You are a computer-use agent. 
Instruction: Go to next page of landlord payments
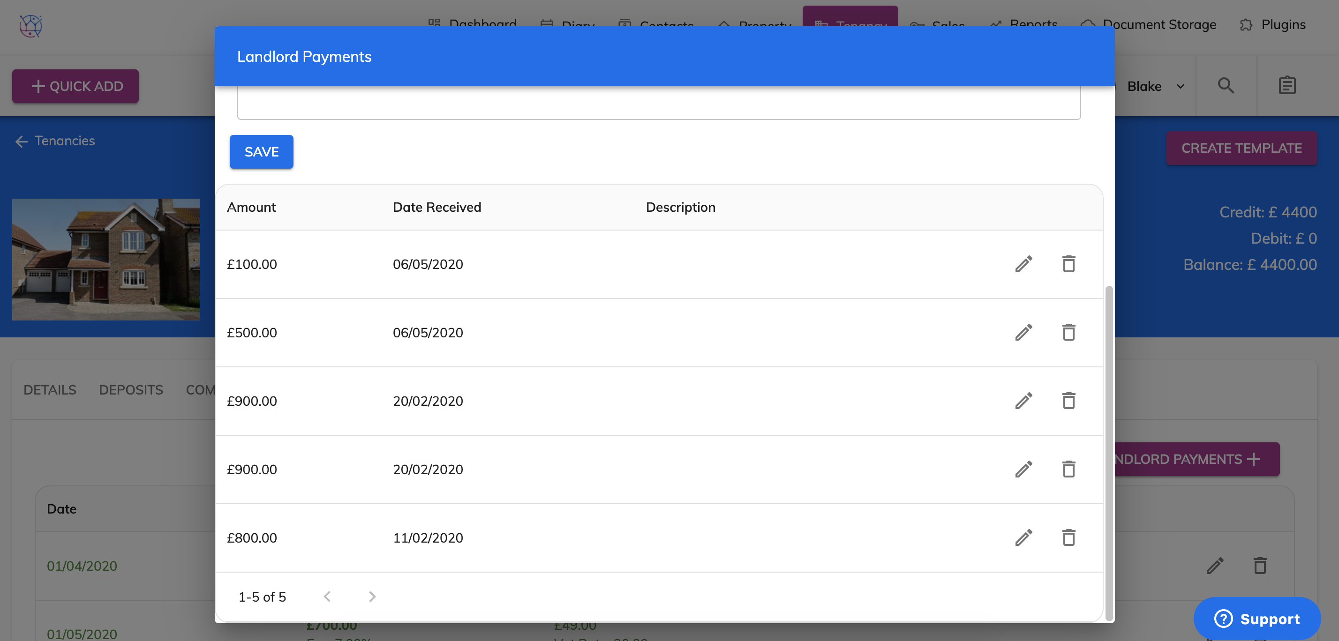[371, 596]
